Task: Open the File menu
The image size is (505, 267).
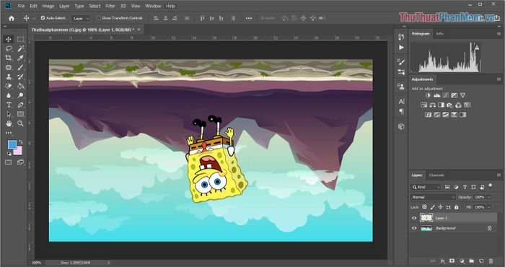Action: 21,6
